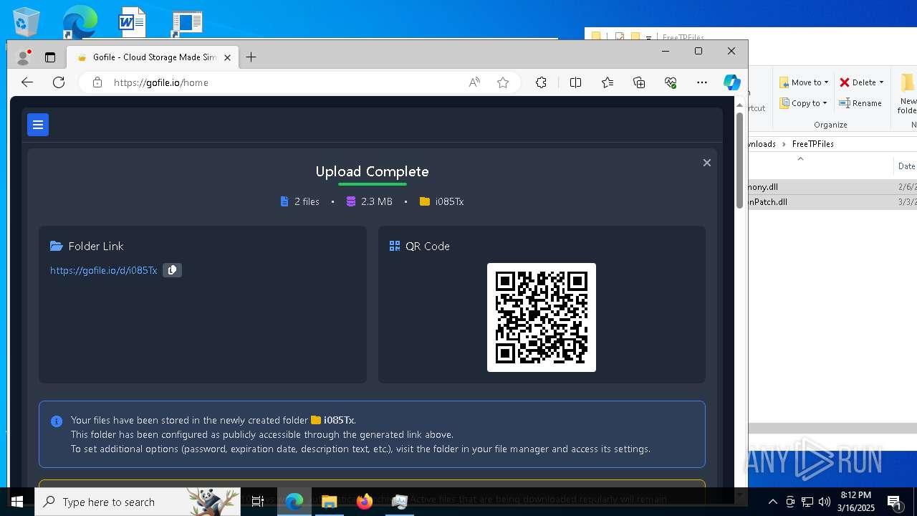Click FreeTPFiles in Explorer breadcrumb

[x=812, y=144]
